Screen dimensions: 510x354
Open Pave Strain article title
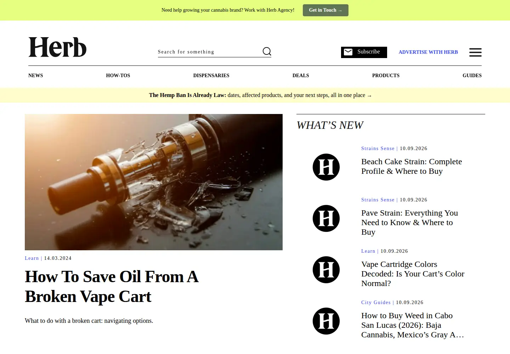[409, 222]
